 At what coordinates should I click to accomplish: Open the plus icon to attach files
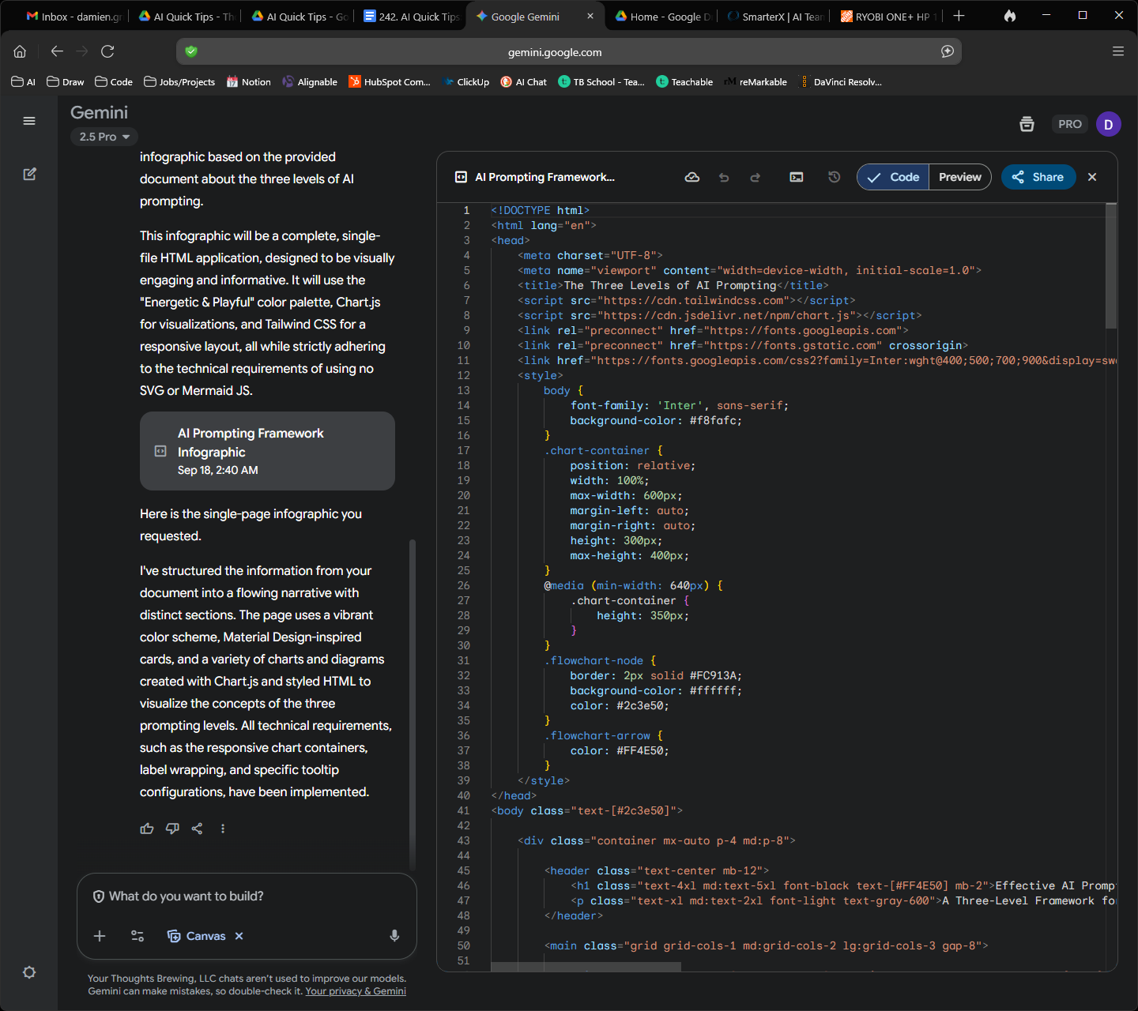[99, 935]
